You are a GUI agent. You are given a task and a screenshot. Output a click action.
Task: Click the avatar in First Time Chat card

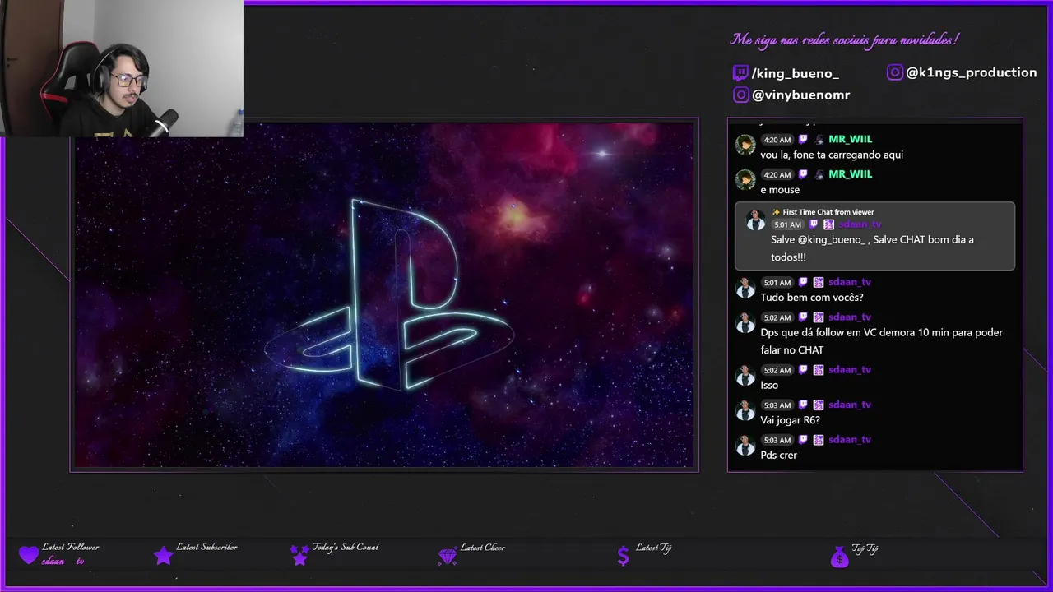point(755,220)
